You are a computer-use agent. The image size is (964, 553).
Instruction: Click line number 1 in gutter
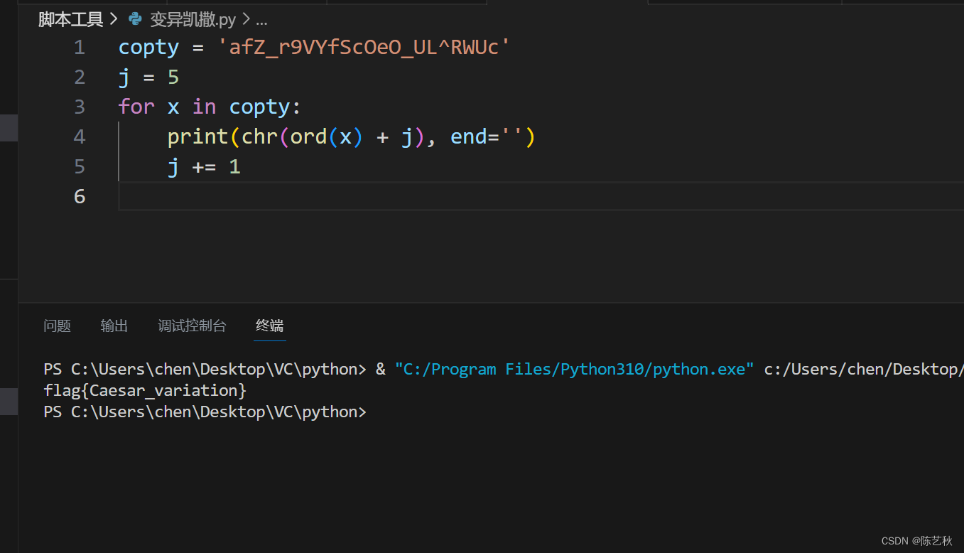click(80, 48)
